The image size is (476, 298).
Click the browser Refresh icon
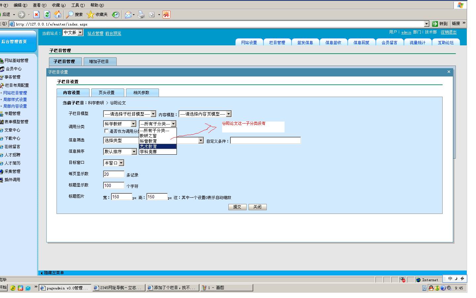pos(47,15)
